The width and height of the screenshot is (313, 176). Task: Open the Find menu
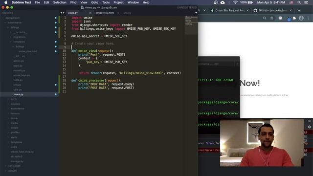[73, 2]
